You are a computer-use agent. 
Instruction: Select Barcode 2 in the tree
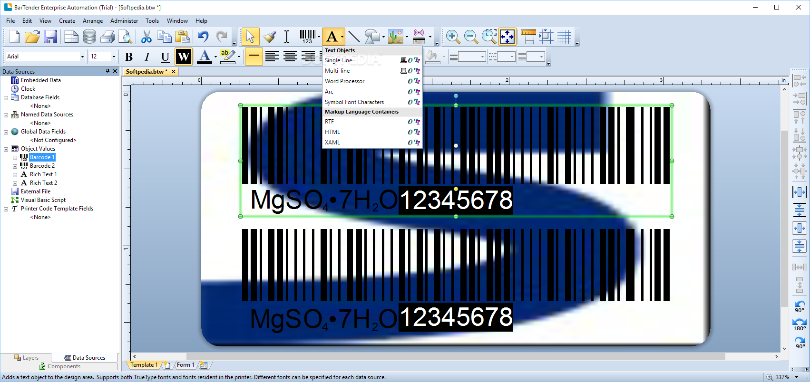coord(42,166)
